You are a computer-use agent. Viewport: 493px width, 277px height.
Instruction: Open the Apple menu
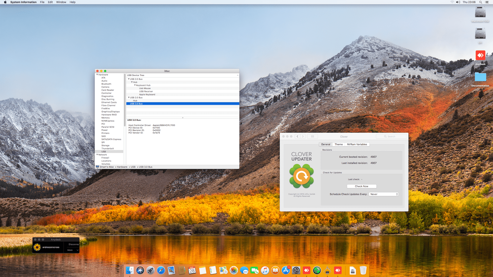5,2
